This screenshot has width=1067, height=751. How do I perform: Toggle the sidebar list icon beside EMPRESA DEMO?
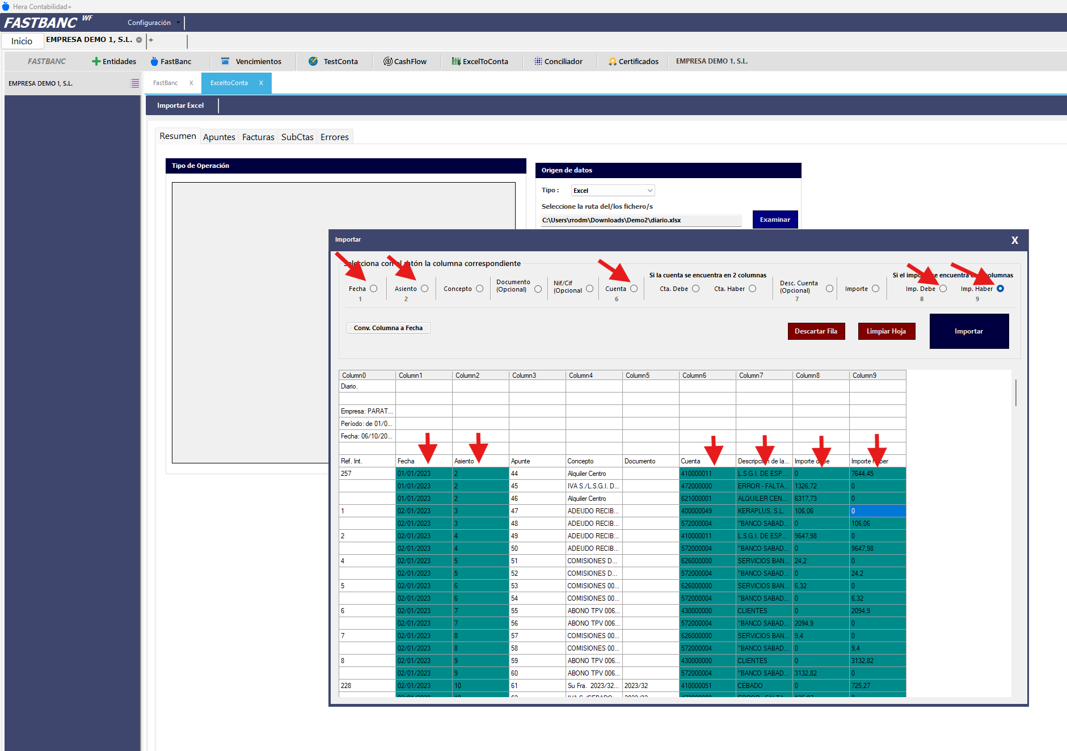click(134, 83)
